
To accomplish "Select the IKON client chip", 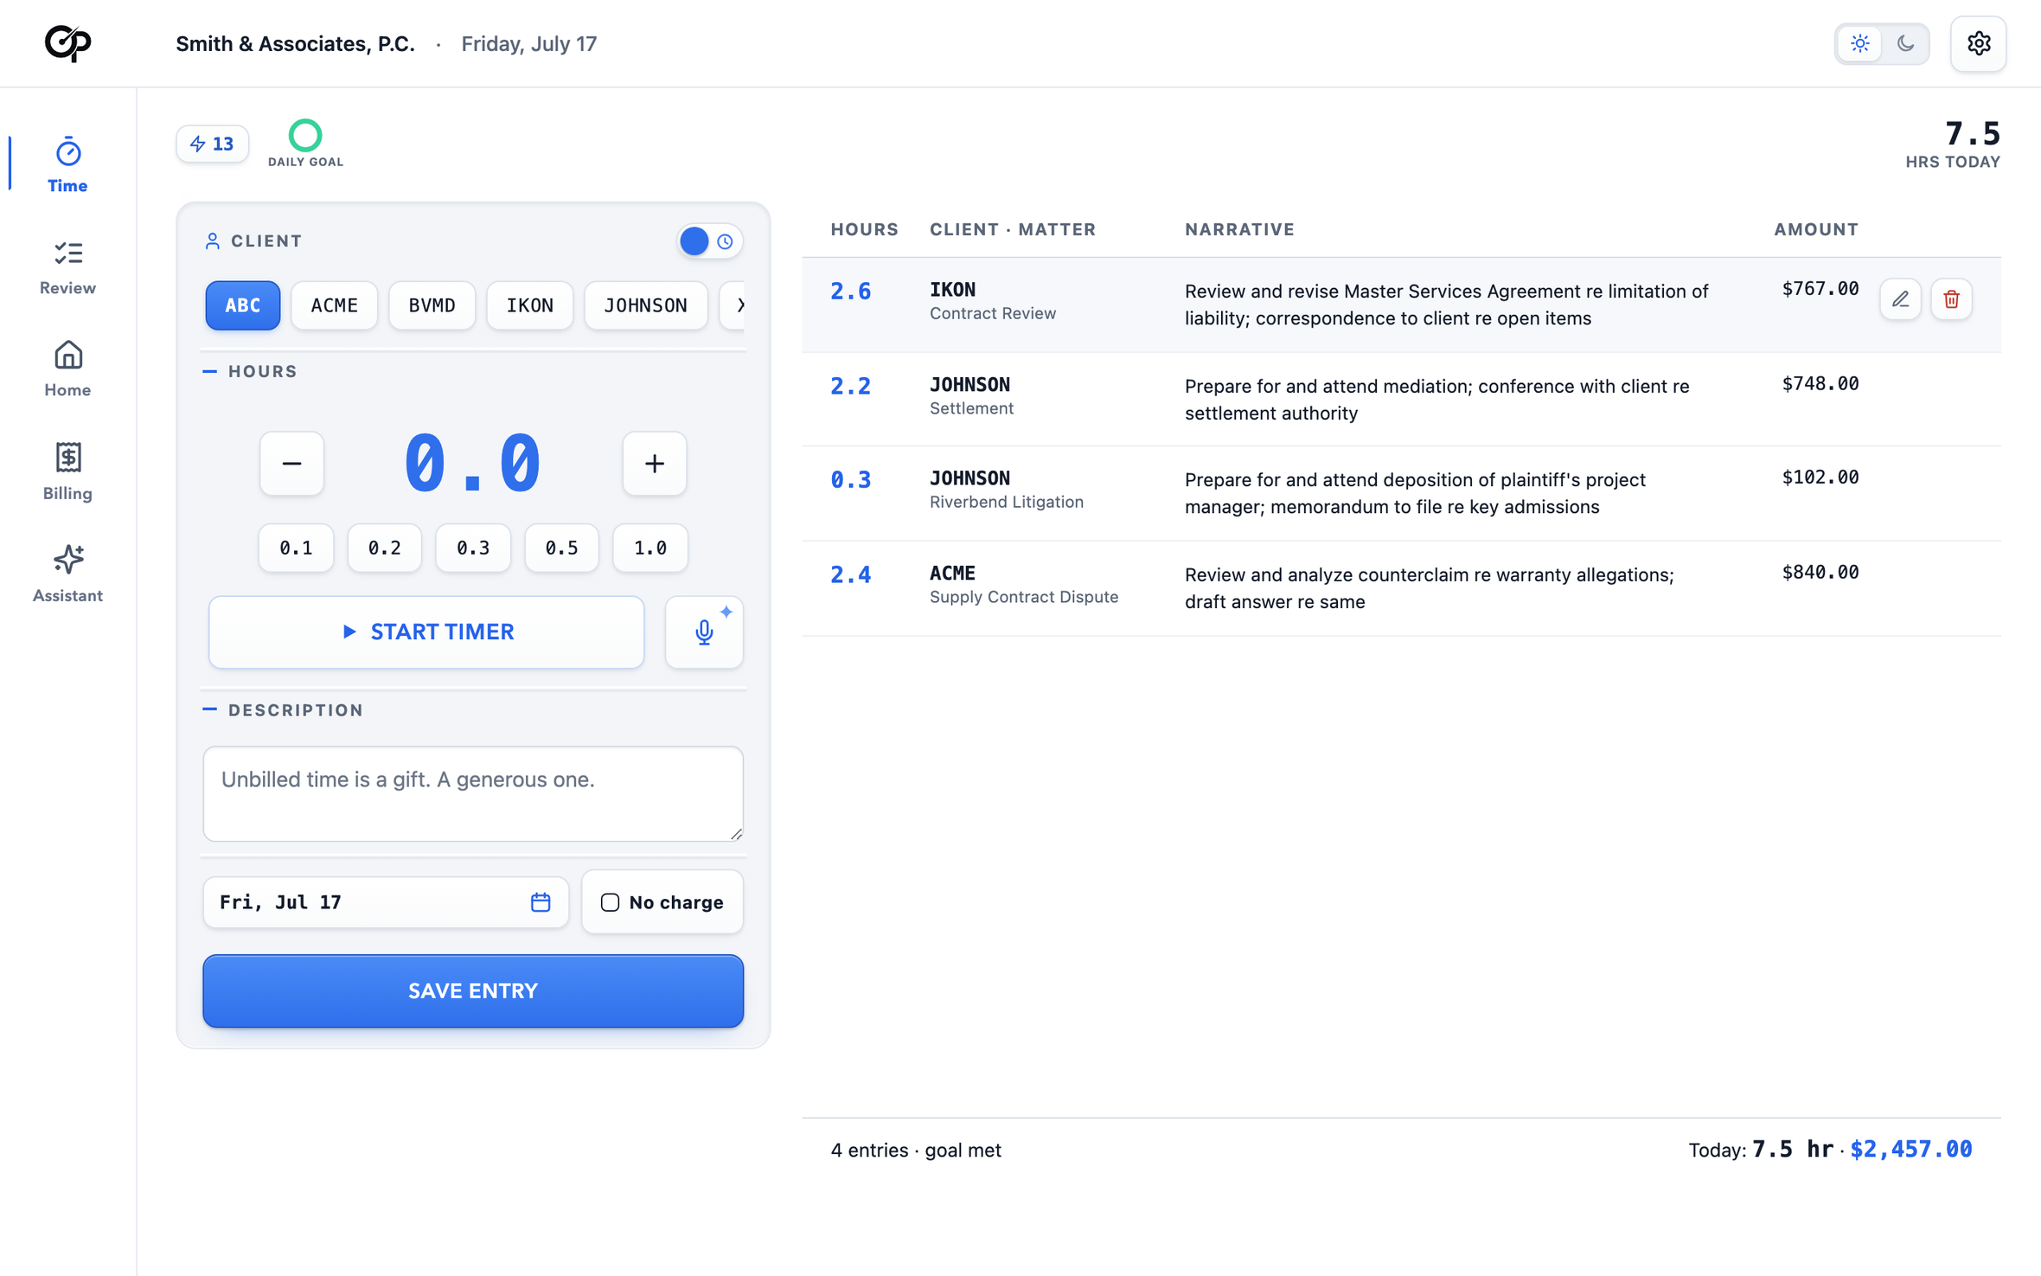I will (529, 305).
